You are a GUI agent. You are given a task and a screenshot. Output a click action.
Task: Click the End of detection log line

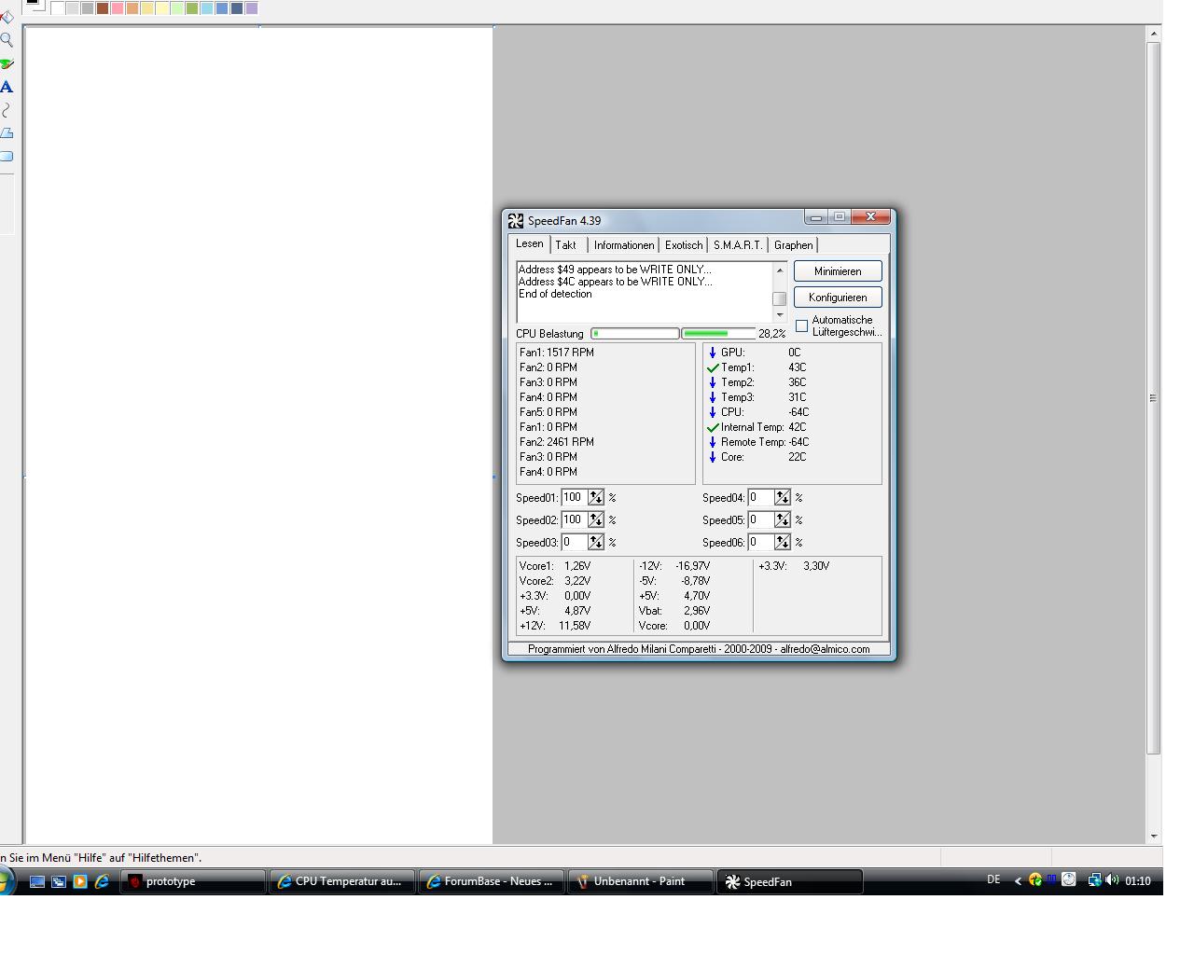point(555,294)
